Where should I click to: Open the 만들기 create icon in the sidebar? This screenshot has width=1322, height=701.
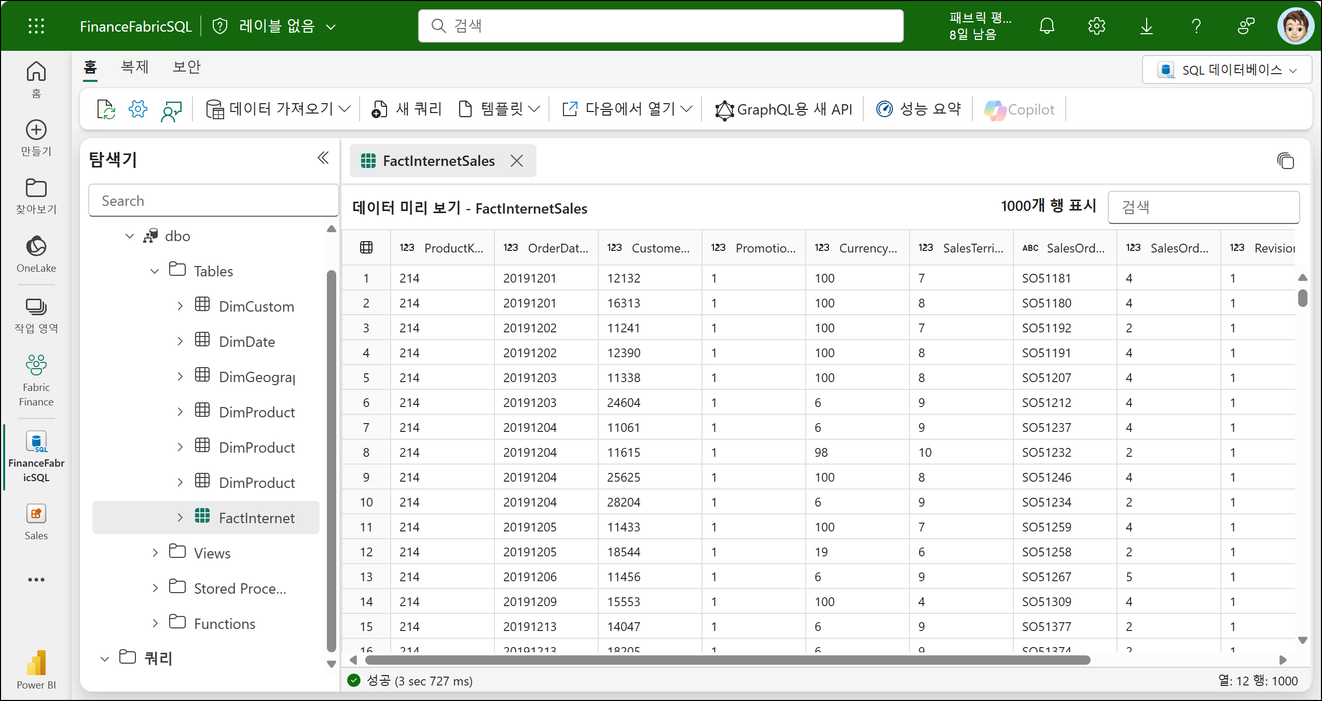pos(36,138)
